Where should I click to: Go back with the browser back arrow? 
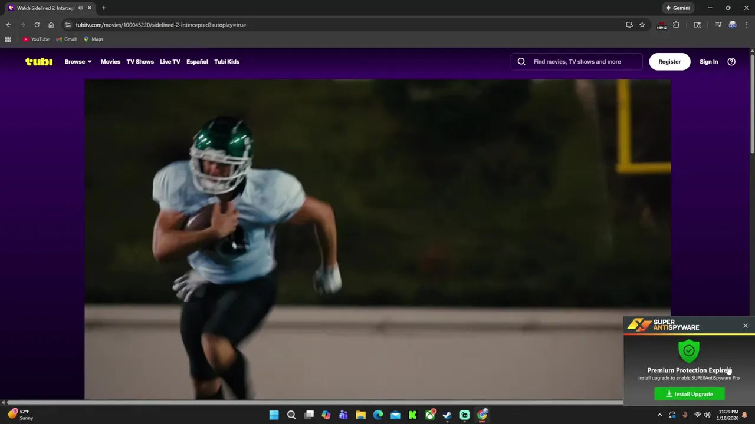click(x=8, y=25)
